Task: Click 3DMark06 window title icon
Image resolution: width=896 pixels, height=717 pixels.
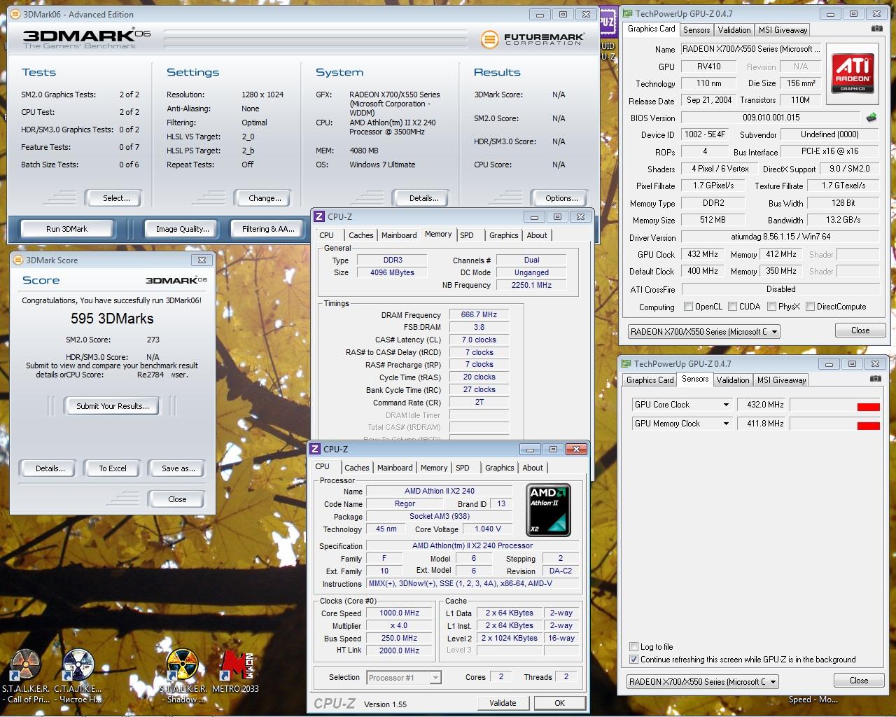Action: coord(15,14)
